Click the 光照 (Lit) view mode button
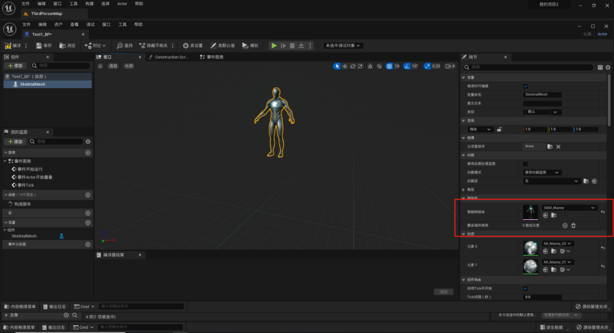 [128, 66]
